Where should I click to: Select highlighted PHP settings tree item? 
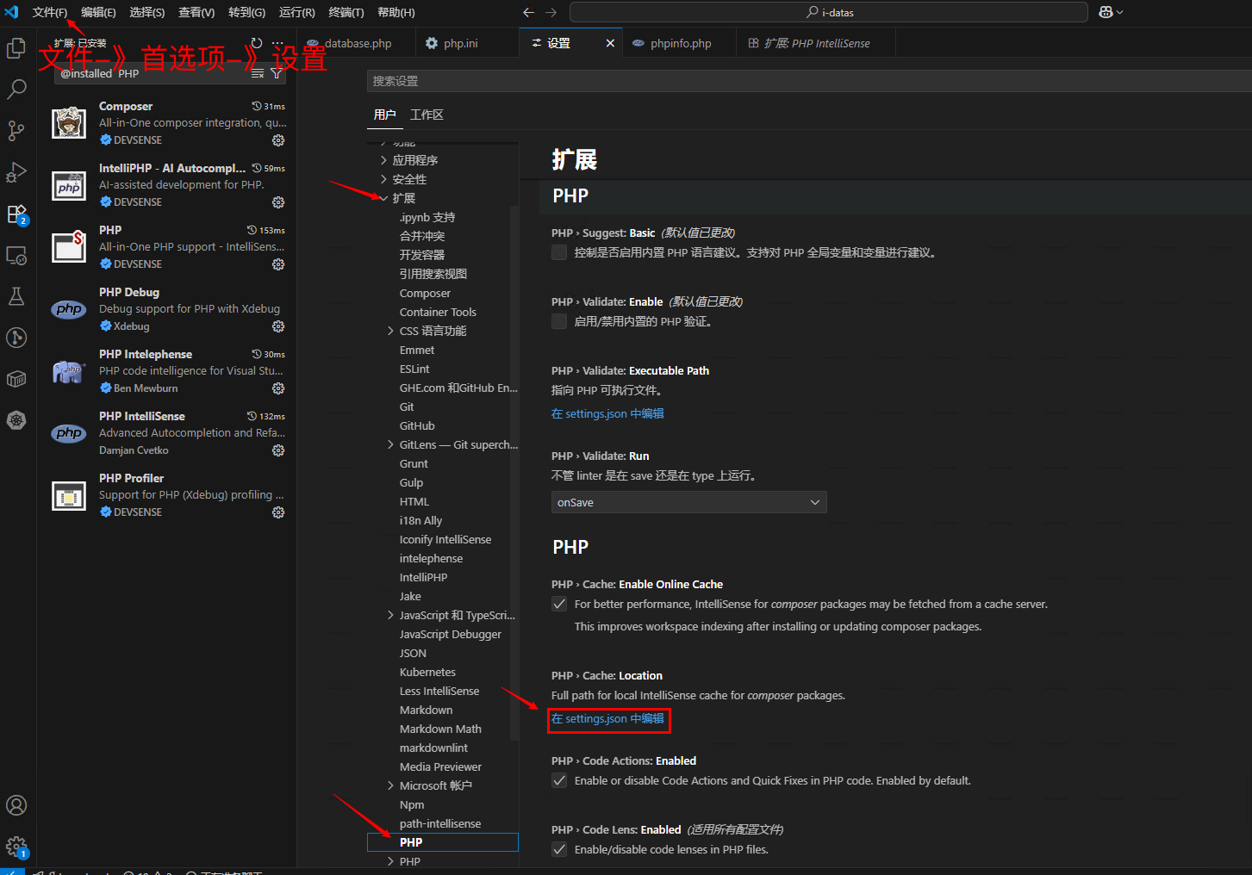click(x=443, y=842)
